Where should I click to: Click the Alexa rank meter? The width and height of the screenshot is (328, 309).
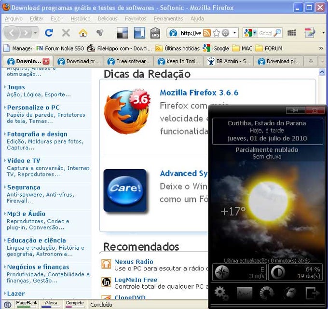click(51, 304)
